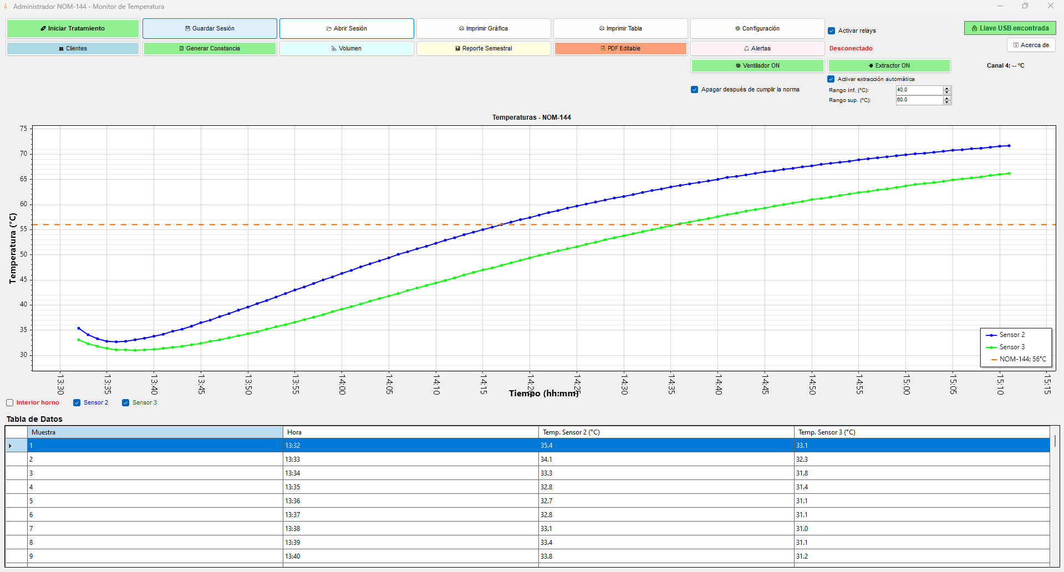Toggle Extractor ON button

pos(889,65)
